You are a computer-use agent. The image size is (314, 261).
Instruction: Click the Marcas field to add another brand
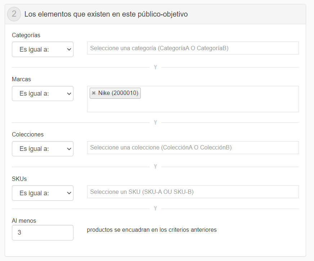click(216, 103)
